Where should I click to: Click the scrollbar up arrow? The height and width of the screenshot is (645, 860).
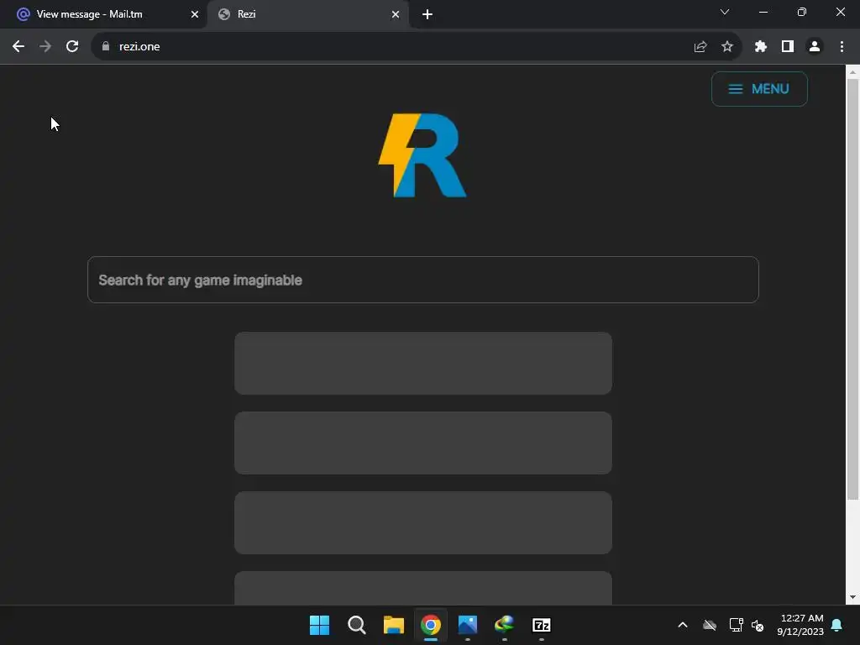[x=852, y=72]
